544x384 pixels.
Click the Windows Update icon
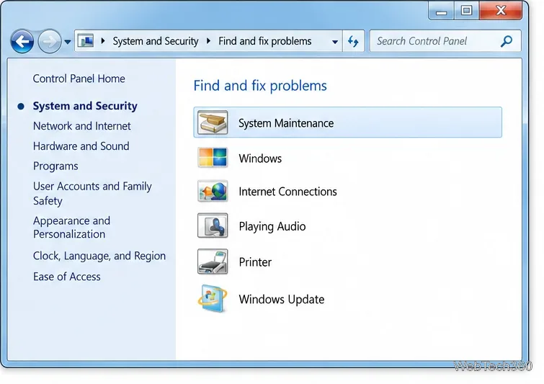(x=213, y=298)
